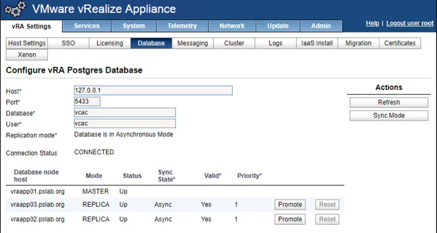
Task: Click the gears logo icon in header
Action: coord(15,9)
